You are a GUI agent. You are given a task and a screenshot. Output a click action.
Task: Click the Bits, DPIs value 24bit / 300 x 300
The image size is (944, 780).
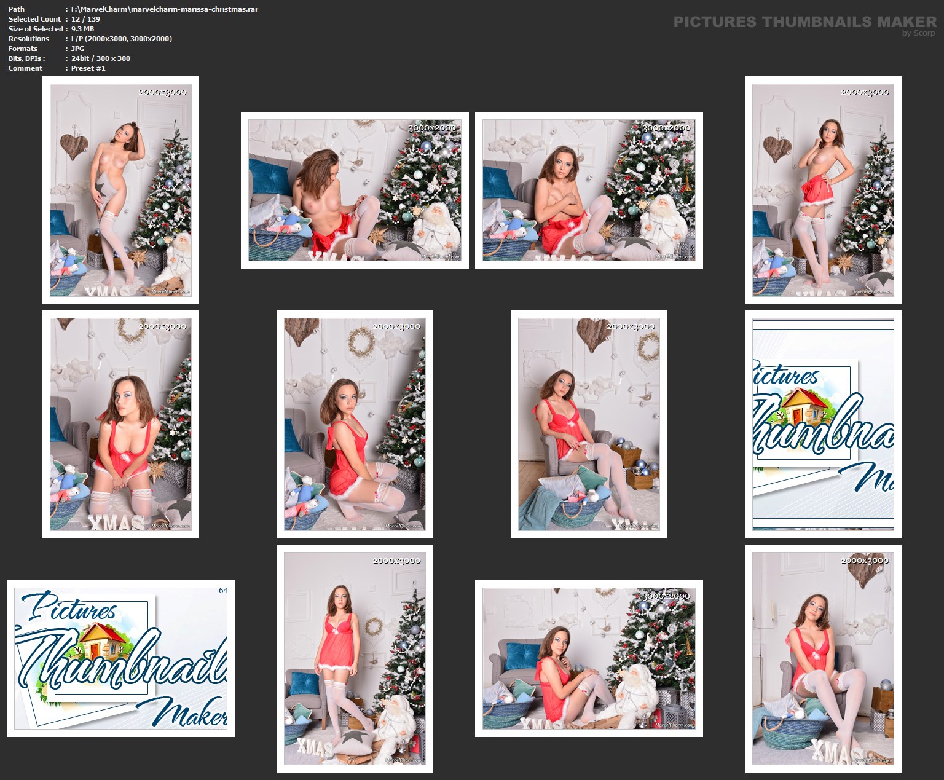[x=100, y=58]
